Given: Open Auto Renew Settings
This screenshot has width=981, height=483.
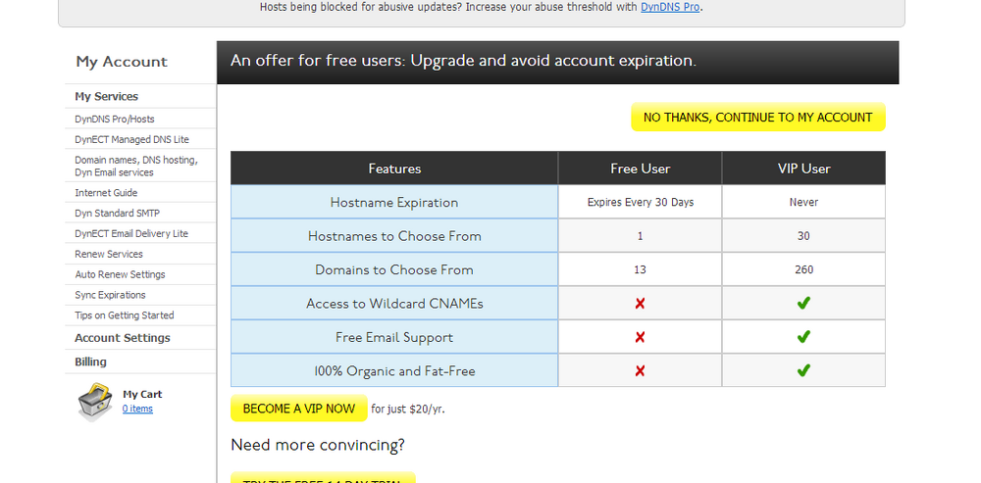Looking at the screenshot, I should coord(120,274).
